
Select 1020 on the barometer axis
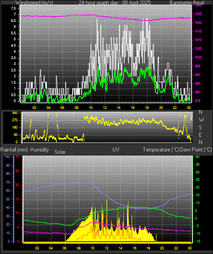pyautogui.click(x=198, y=23)
